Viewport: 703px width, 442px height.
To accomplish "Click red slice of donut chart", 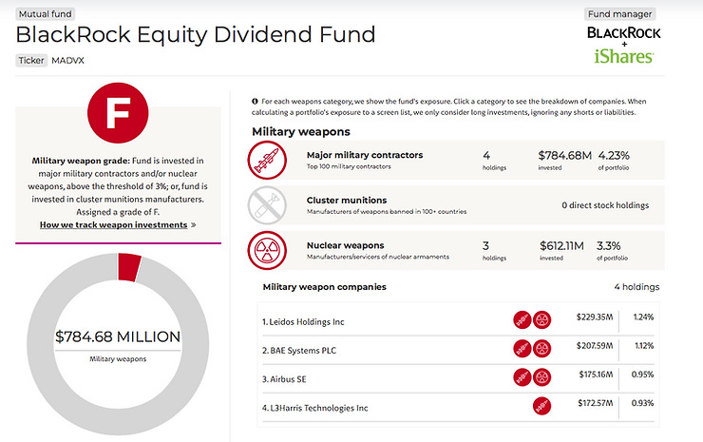I will (x=129, y=267).
